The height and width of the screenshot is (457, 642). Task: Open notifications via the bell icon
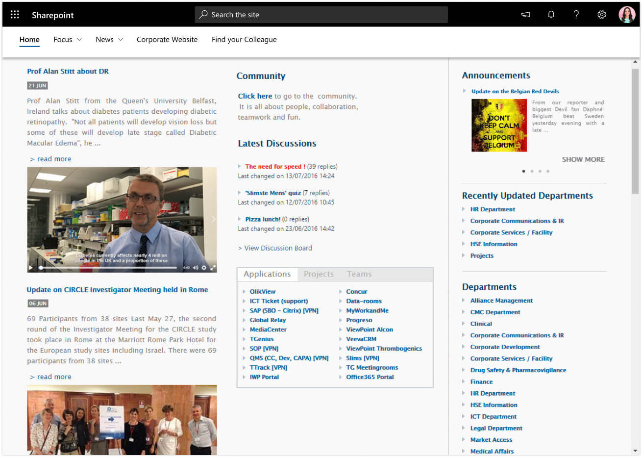pyautogui.click(x=551, y=15)
